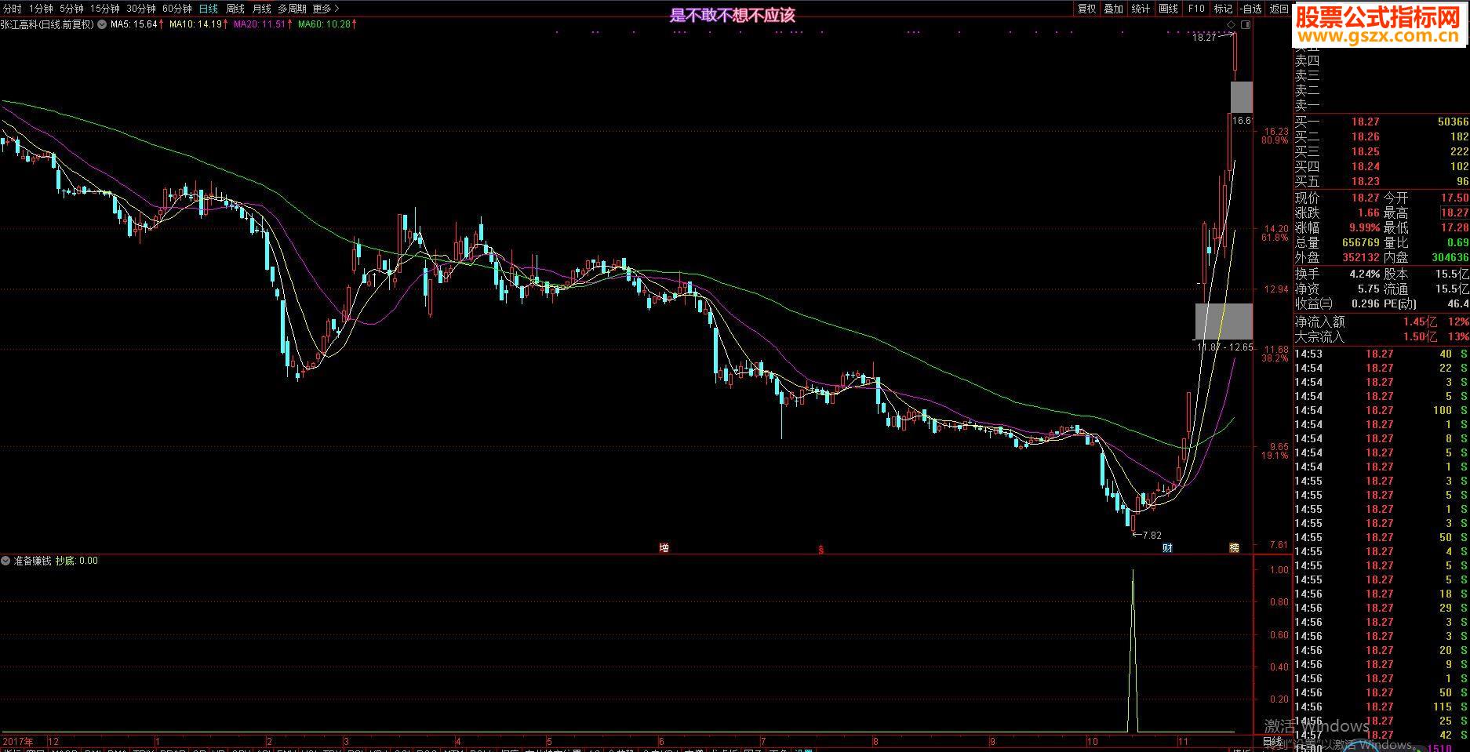Select the 月线 monthly tab

261,9
